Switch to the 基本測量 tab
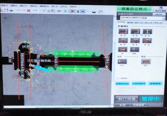 121,22
